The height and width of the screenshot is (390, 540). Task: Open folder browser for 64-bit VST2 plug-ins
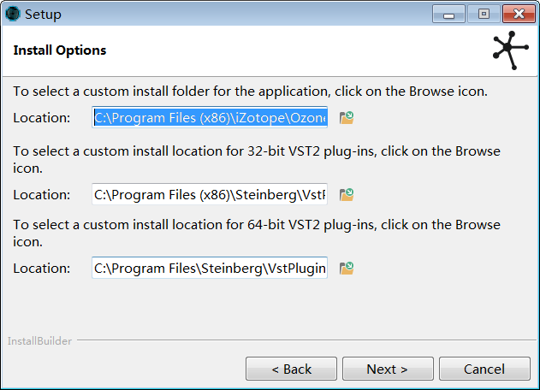point(347,269)
